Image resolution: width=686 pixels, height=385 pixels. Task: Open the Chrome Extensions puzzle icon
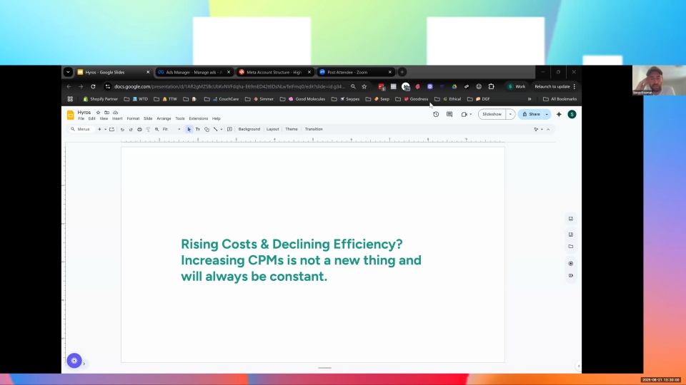click(492, 86)
